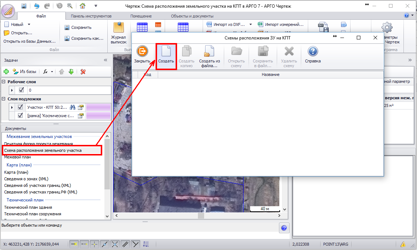417x250 pixels.
Task: Collapse the Рабочие слои group
Action: 4,82
